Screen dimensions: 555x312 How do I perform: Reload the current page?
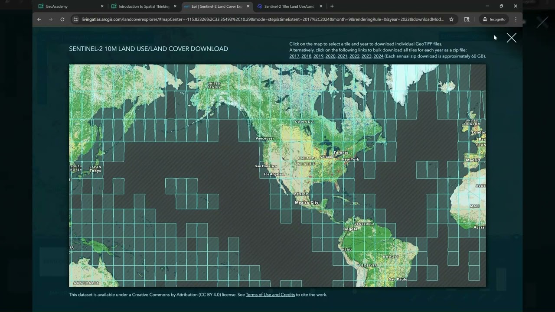coord(62,19)
